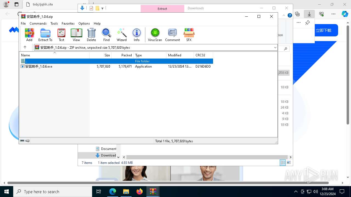Click the Windows Start button
Viewport: 351px width, 197px height.
point(7,192)
